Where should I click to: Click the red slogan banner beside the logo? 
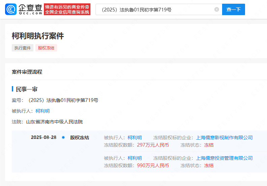(x=67, y=9)
